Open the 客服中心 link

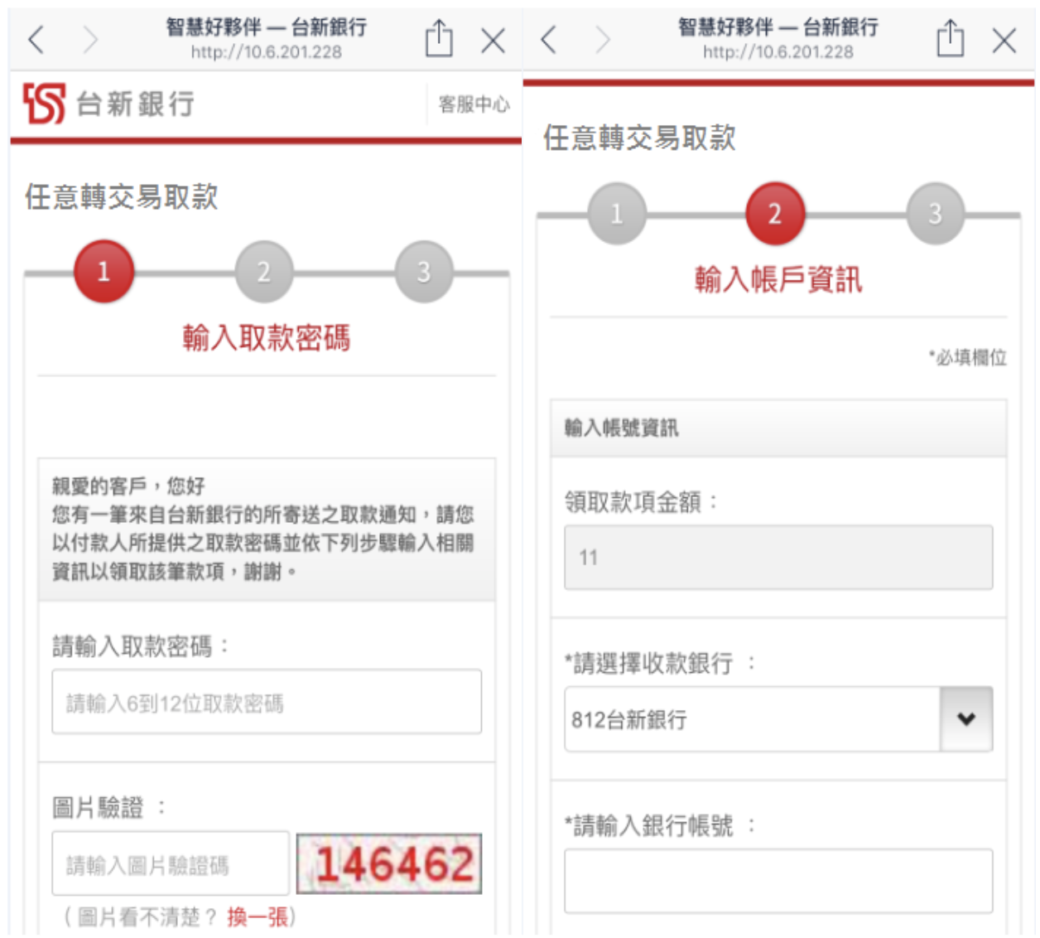(474, 104)
